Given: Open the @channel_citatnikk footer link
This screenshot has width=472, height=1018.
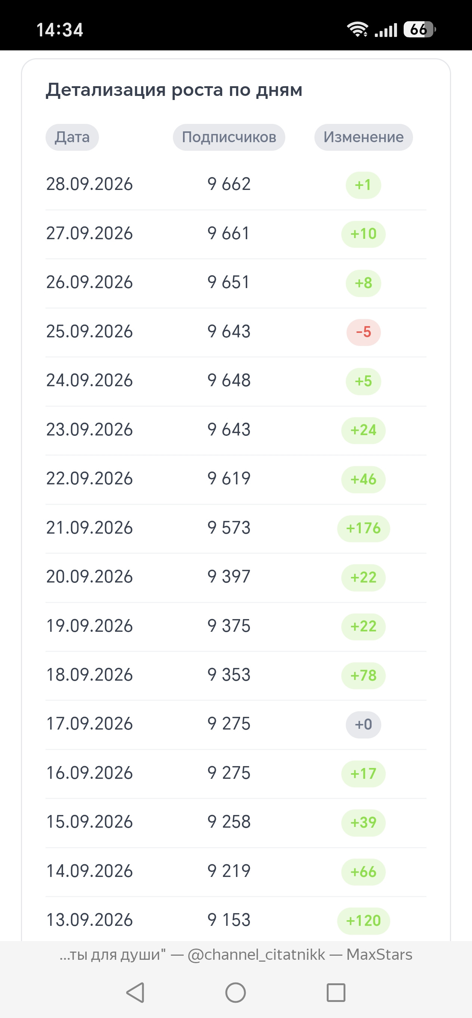Looking at the screenshot, I should point(256,955).
